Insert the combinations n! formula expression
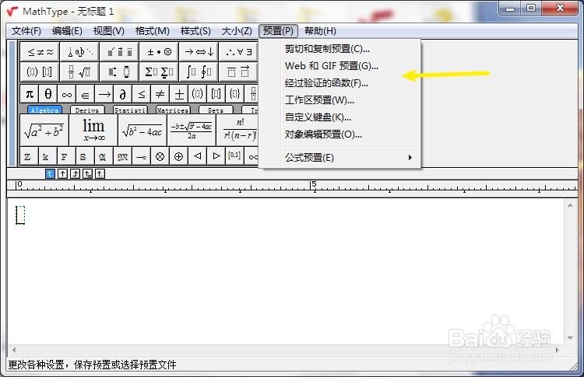 [237, 130]
